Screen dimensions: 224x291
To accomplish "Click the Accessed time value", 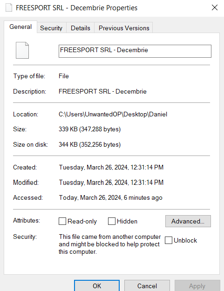I will 110,197.
